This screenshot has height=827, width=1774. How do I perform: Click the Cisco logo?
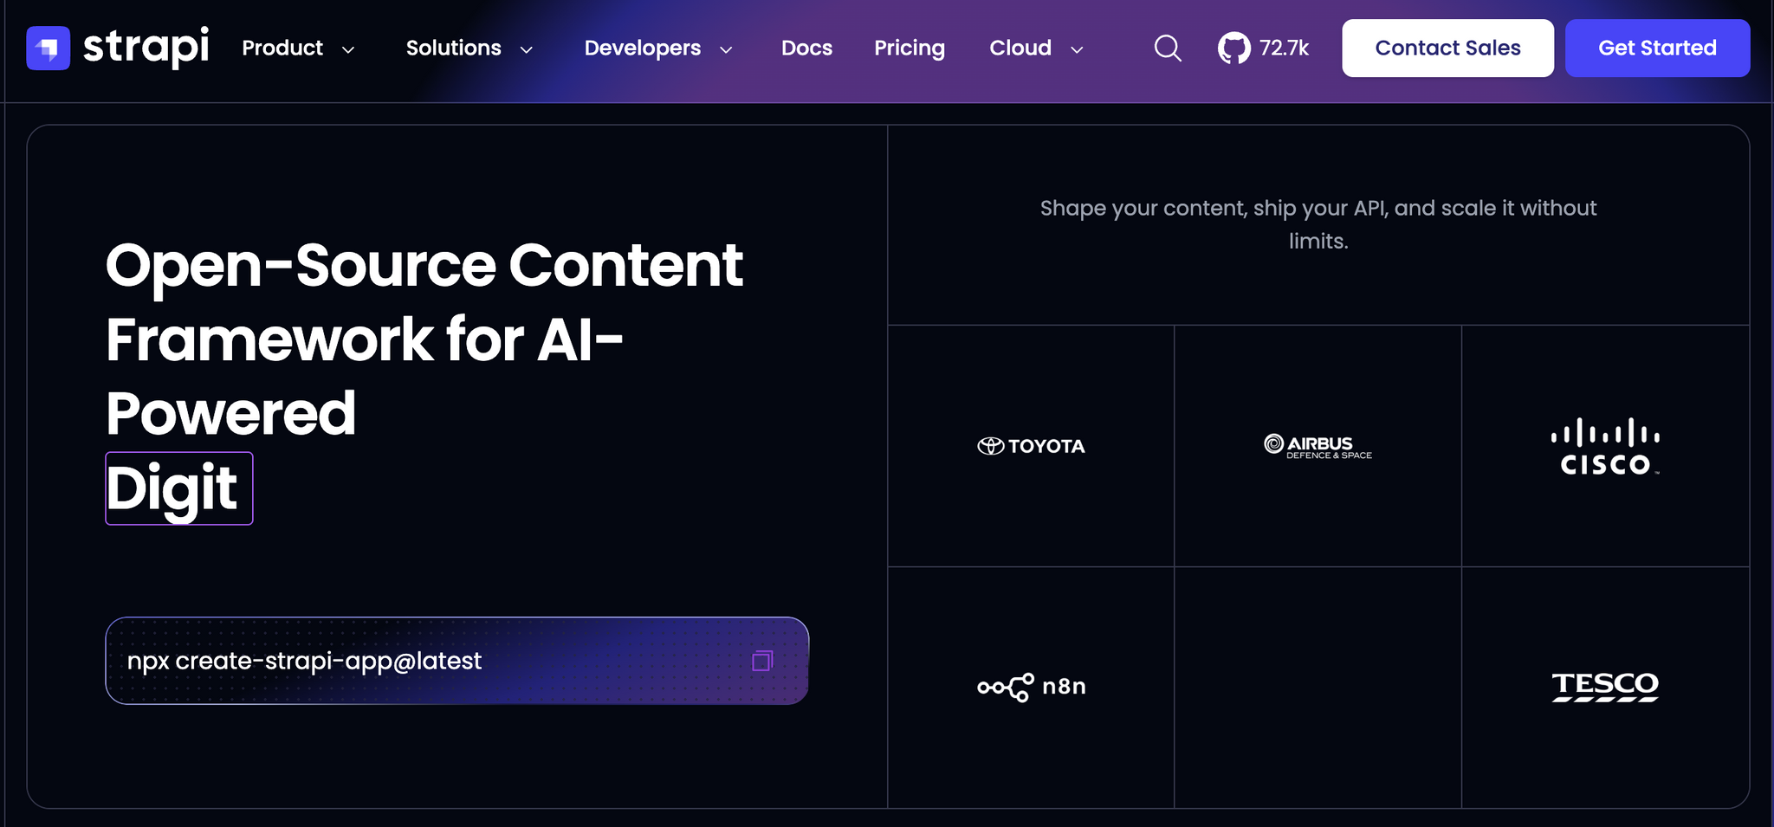point(1605,446)
